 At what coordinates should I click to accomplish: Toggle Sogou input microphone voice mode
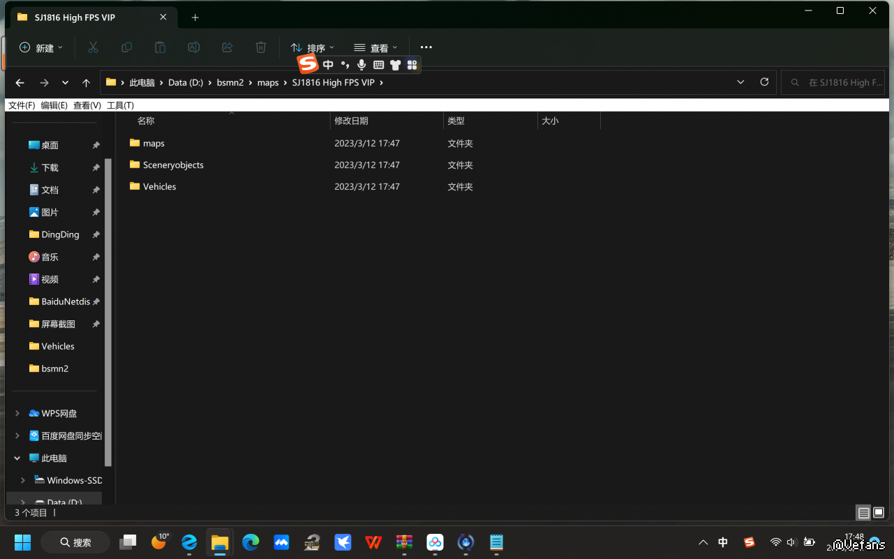[x=362, y=65]
